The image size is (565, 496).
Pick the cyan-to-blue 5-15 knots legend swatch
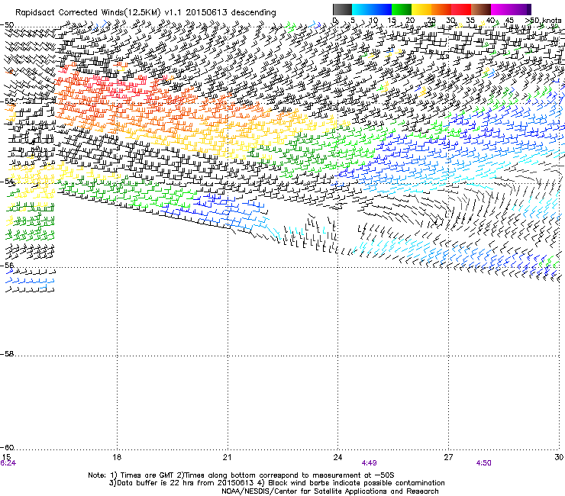[372, 9]
